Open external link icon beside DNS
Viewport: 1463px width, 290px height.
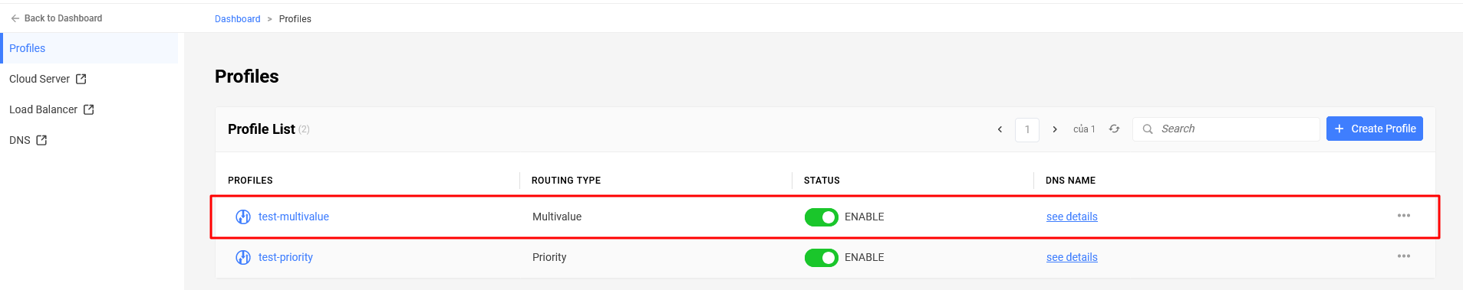point(42,140)
